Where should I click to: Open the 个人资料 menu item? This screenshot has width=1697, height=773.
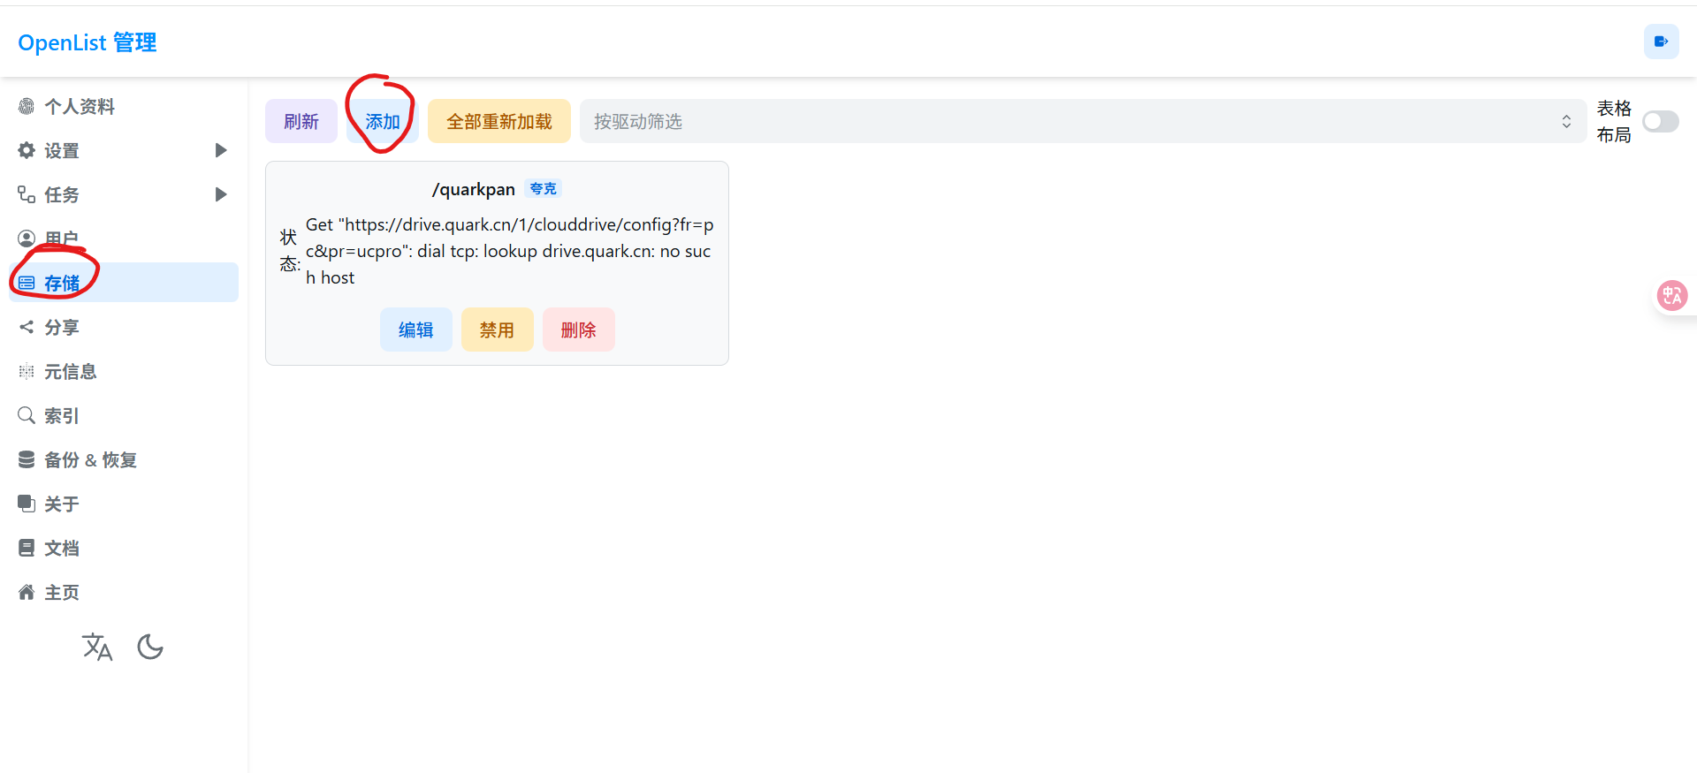pyautogui.click(x=124, y=106)
